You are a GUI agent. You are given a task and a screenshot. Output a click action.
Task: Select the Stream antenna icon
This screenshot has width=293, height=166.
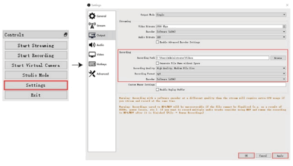pyautogui.click(x=92, y=26)
